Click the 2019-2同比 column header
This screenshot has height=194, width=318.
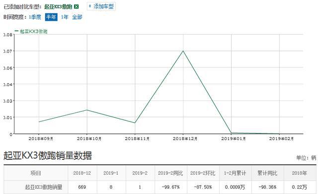[170, 173]
